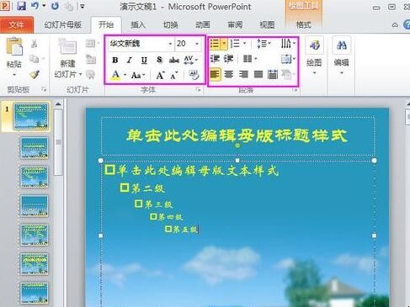The height and width of the screenshot is (307, 410).
Task: Click the thumbnail pane scroll up arrow
Action: [58, 104]
